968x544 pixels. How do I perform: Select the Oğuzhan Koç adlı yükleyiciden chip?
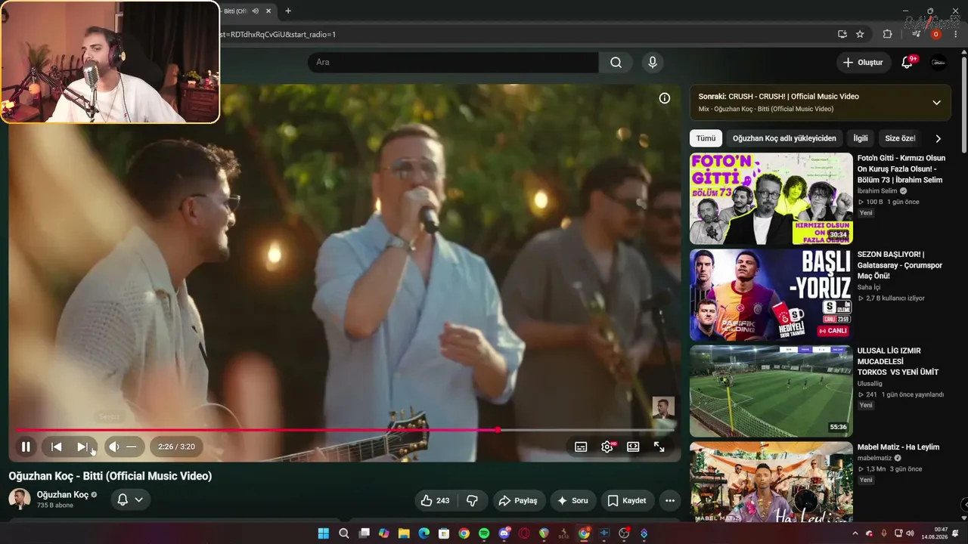784,138
